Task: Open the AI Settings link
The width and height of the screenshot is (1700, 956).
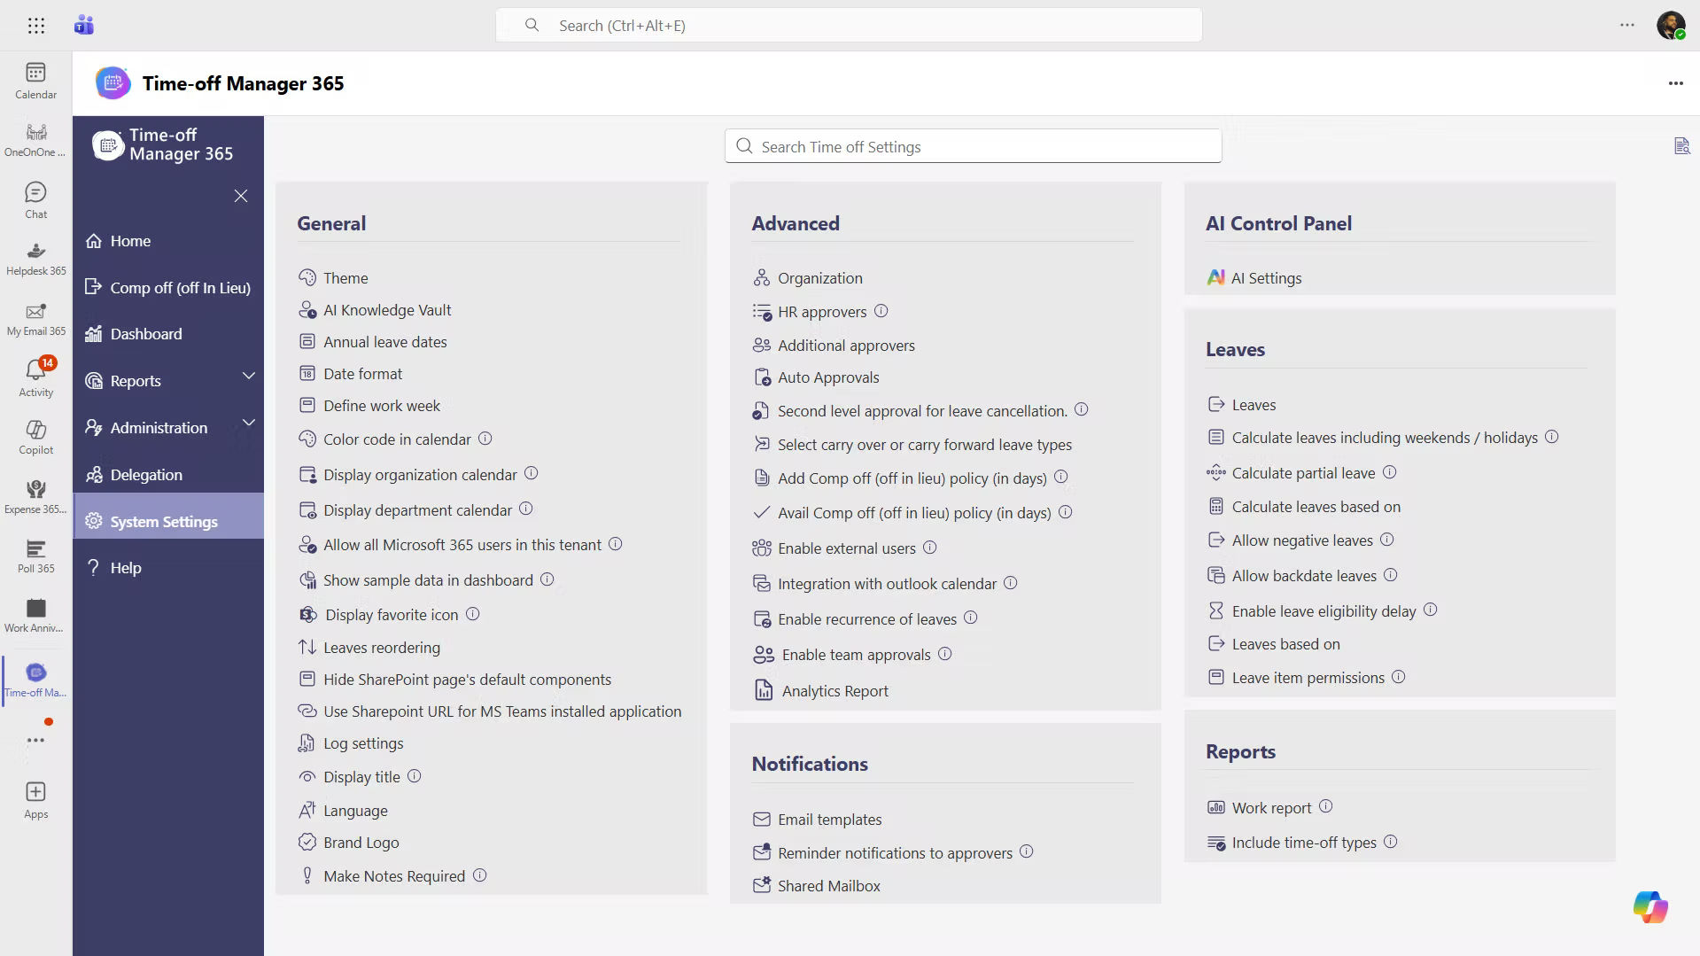Action: pos(1266,278)
